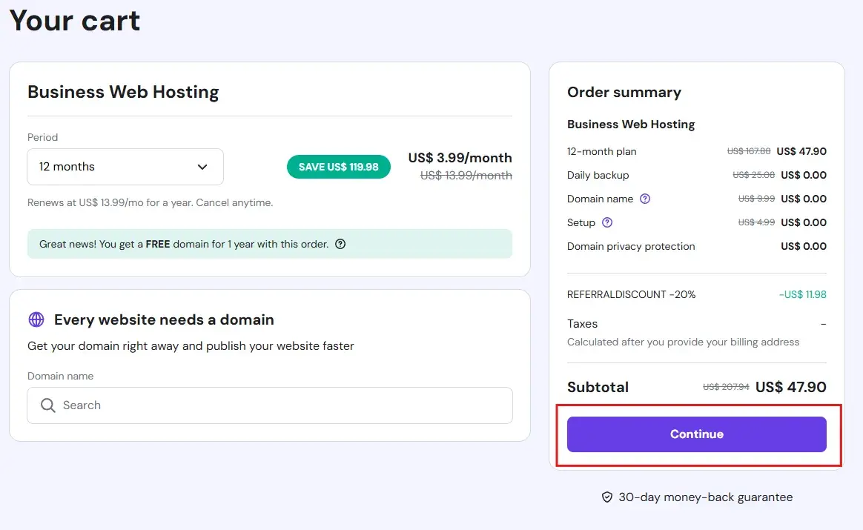Click the Subtotal US$ 47.90 amount
Screen dimensions: 863x530
tap(790, 387)
